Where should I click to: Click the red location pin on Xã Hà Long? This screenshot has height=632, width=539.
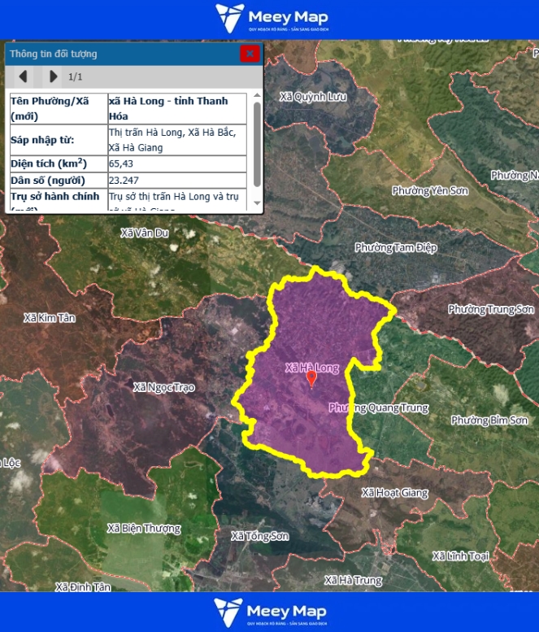point(311,379)
